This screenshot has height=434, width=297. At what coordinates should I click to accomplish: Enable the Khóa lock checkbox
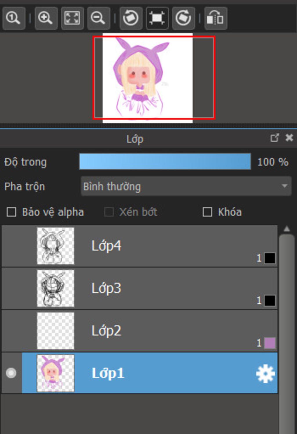207,212
